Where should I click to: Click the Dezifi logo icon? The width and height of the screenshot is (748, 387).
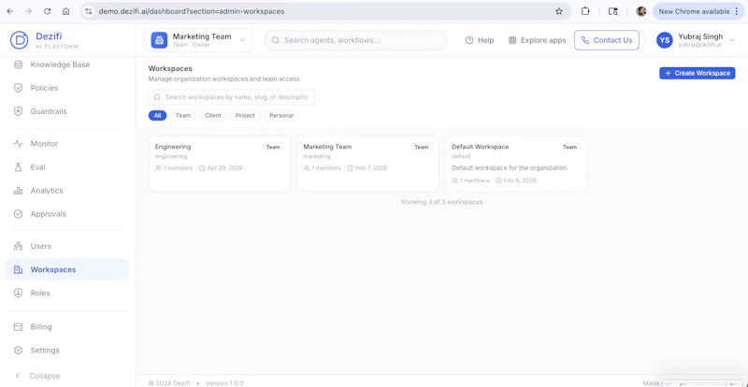19,40
